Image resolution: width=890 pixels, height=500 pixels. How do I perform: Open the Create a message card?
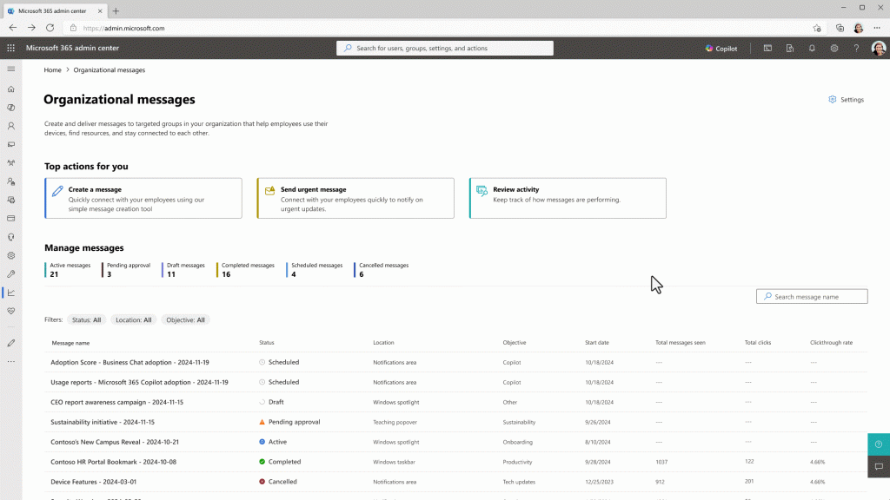point(143,199)
